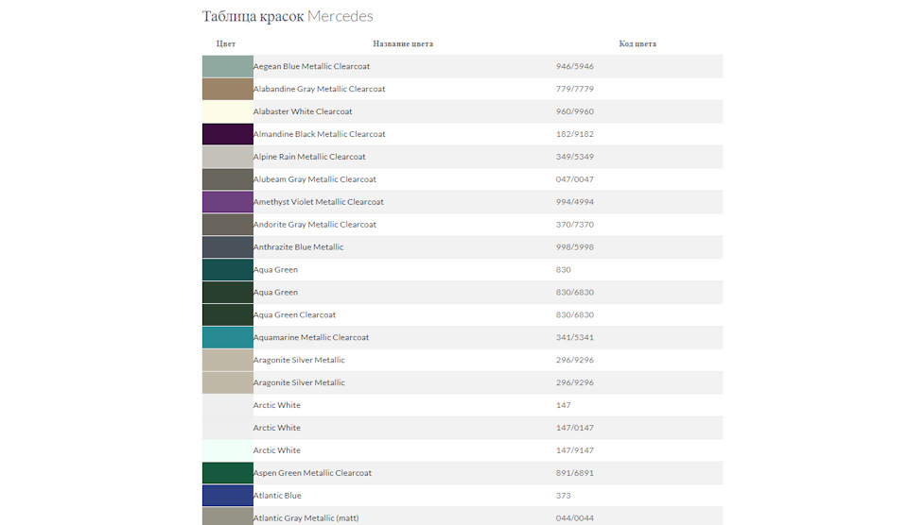Click the Atlantic Blue code 373
The image size is (908, 525).
coord(564,496)
